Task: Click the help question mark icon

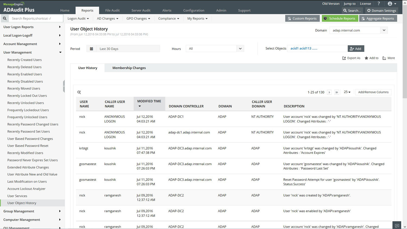Action: pos(379,4)
